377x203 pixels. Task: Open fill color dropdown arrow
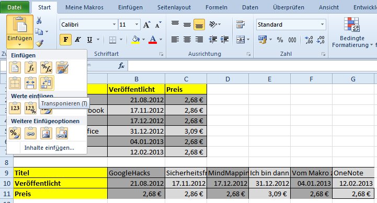(x=144, y=40)
